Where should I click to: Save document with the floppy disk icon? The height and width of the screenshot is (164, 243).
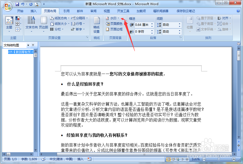17,4
